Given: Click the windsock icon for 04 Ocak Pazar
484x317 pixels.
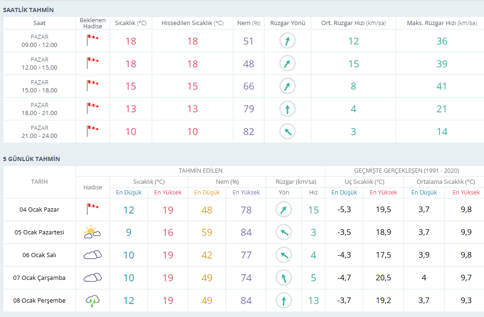Looking at the screenshot, I should 92,209.
